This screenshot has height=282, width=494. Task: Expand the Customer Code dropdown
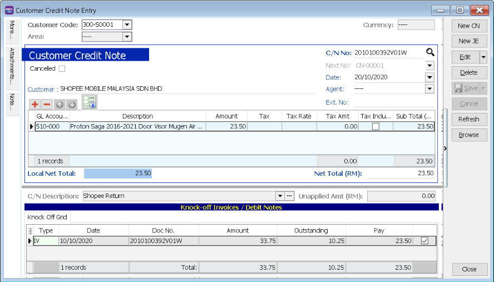pos(127,24)
